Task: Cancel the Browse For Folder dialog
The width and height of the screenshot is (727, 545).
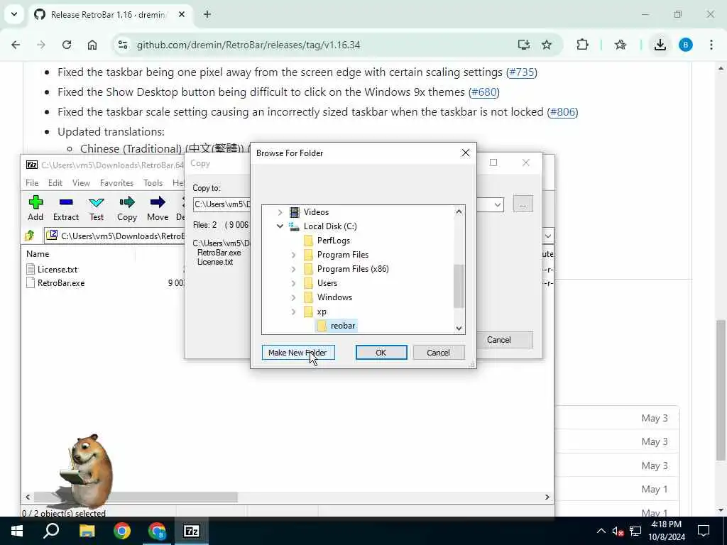Action: pyautogui.click(x=438, y=353)
